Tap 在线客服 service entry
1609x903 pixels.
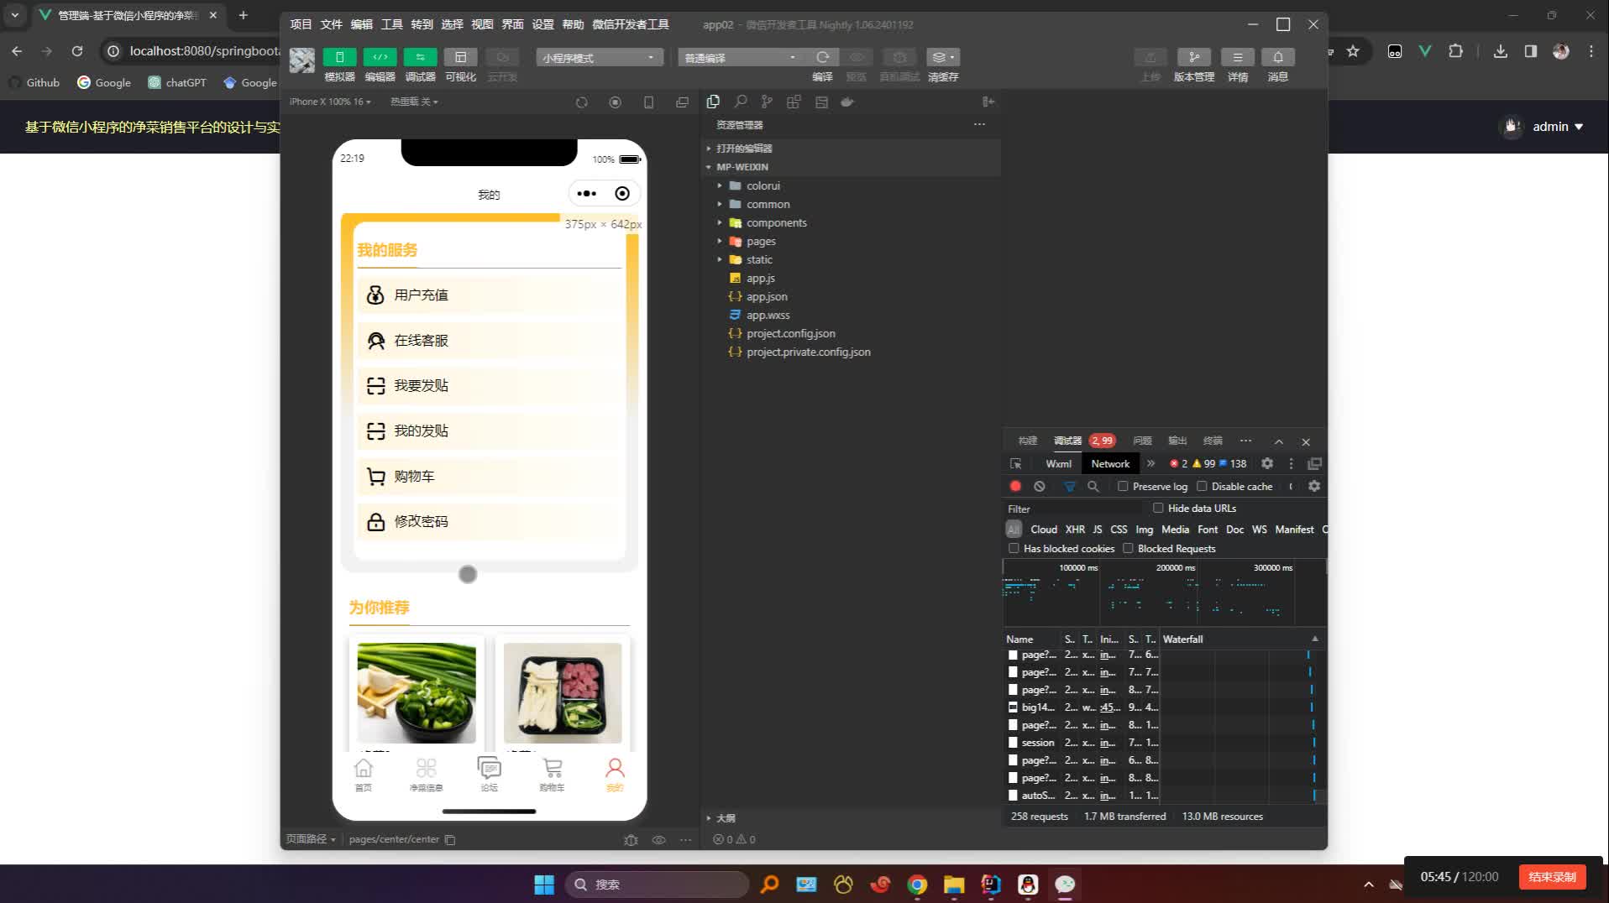coord(490,340)
